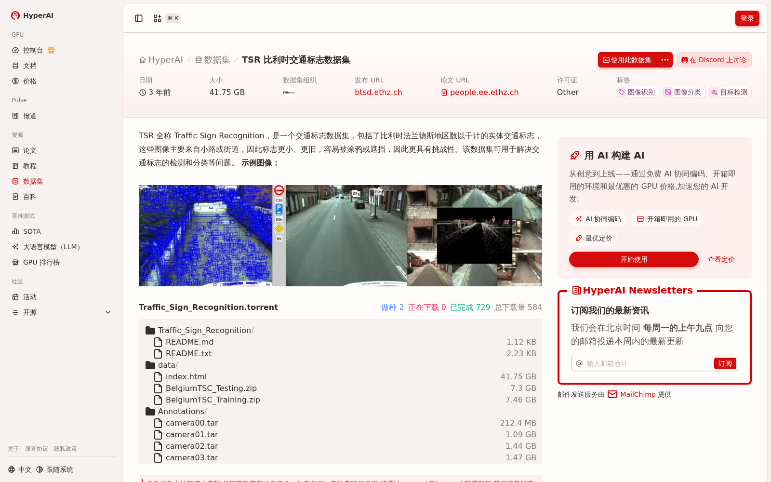Open the 中文 language selector
Viewport: 771px width, 482px height.
point(20,469)
